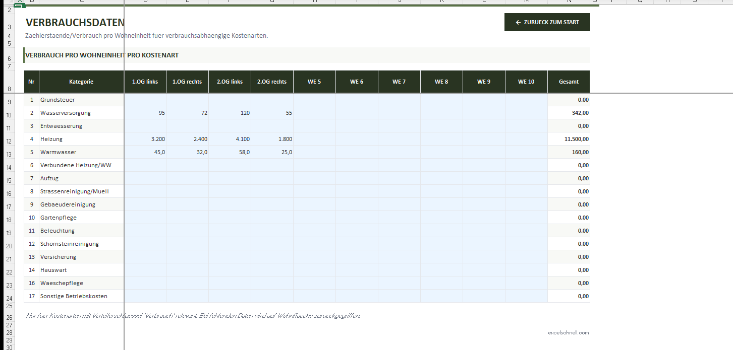Select the 342,00 Gesamt value for Wasserversorgung
The width and height of the screenshot is (733, 350).
point(568,112)
